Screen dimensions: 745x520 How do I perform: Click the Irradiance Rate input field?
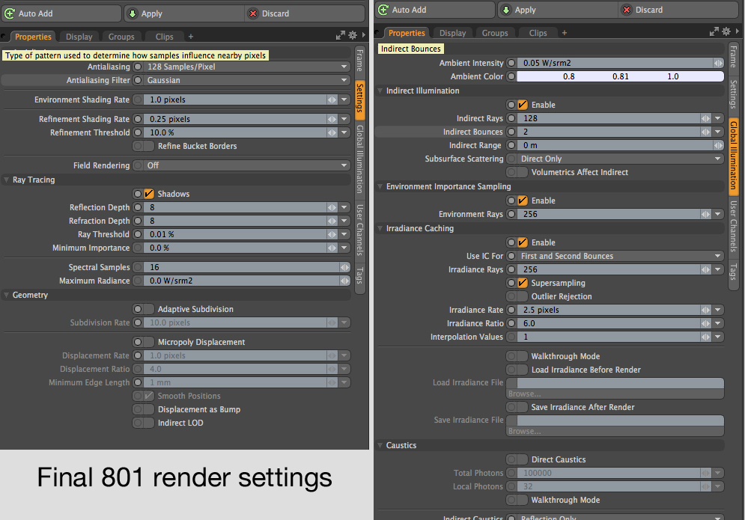[608, 310]
